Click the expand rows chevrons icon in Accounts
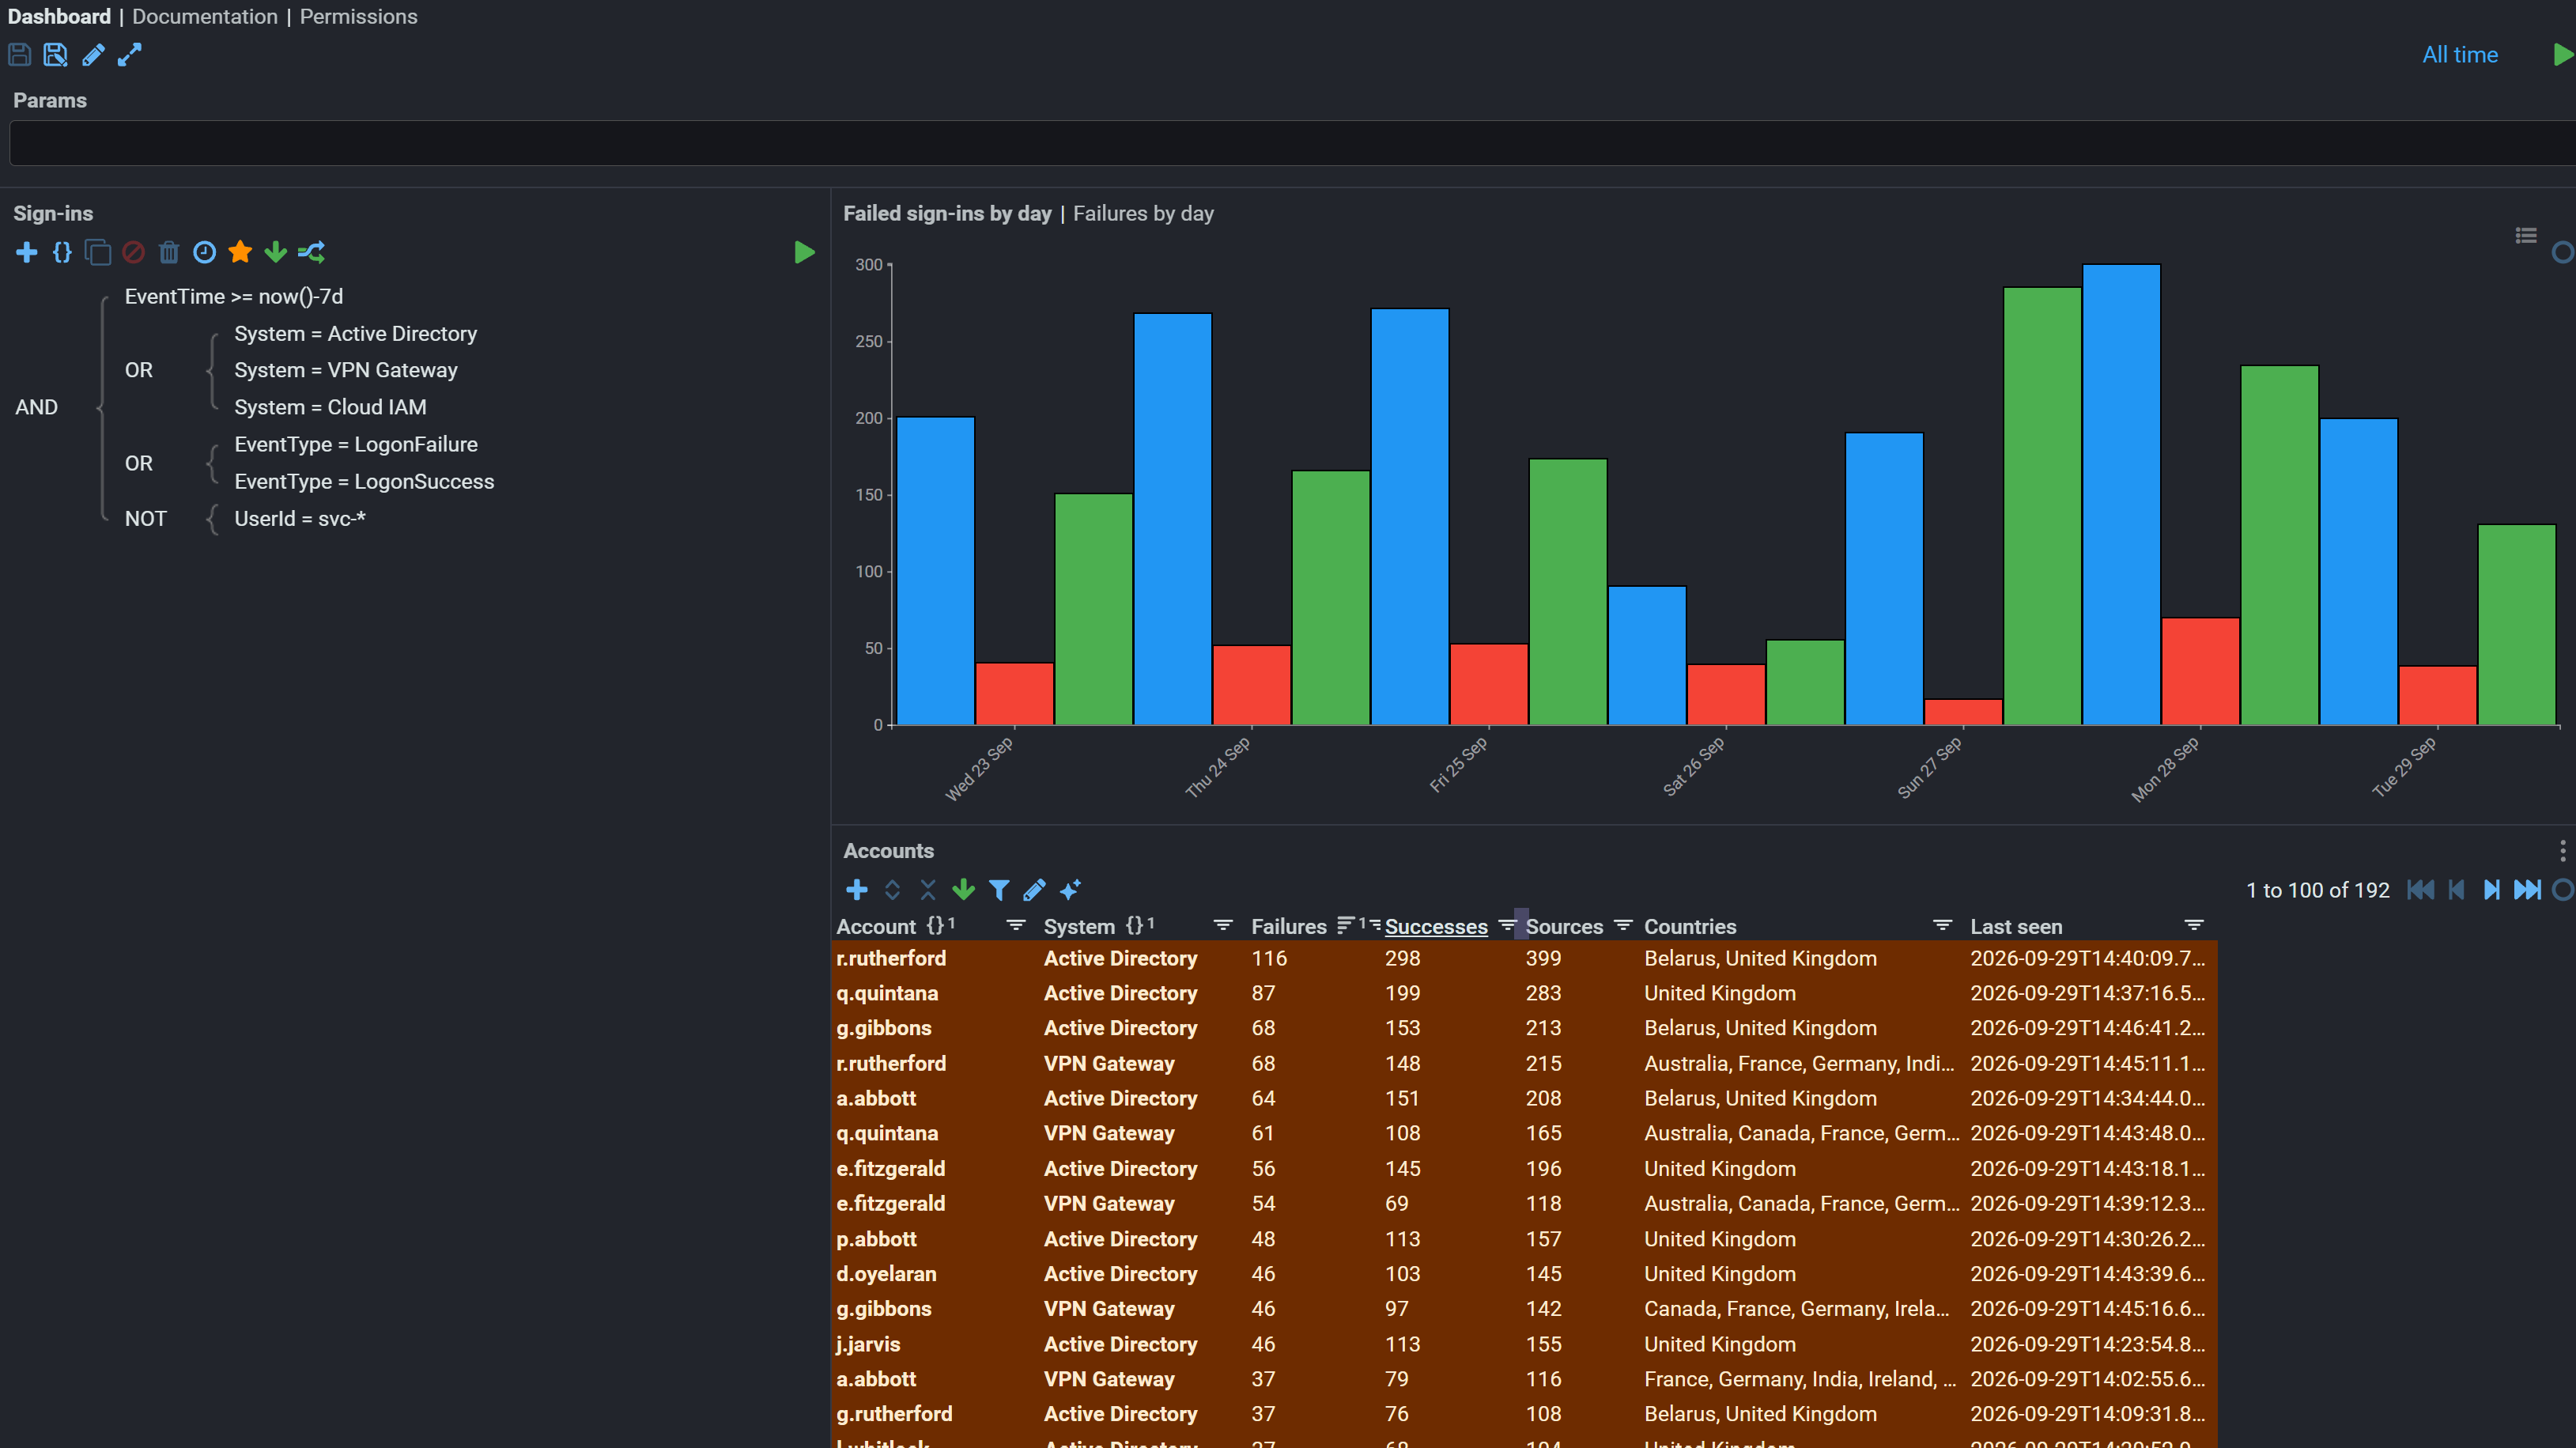 (x=892, y=890)
